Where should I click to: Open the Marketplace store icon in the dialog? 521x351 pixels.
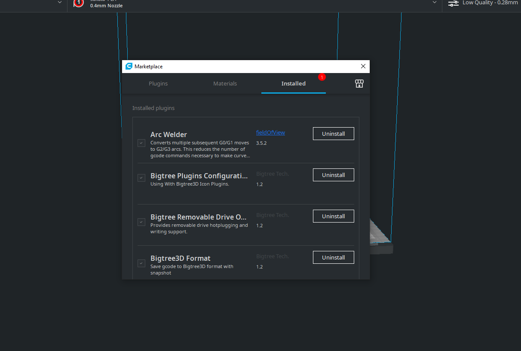359,84
